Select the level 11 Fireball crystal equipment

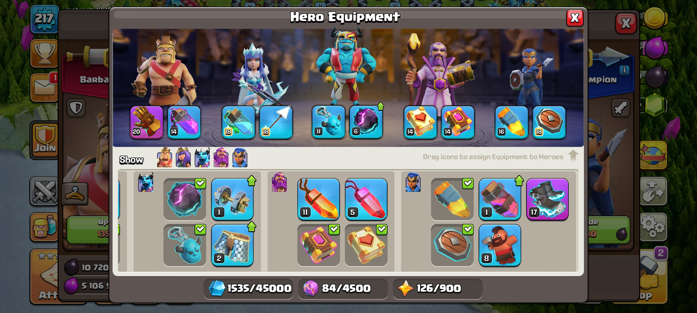tap(318, 199)
